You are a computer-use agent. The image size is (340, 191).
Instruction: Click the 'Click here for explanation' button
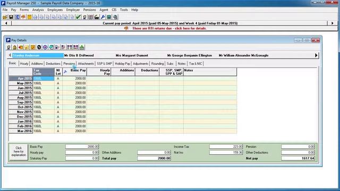pyautogui.click(x=19, y=152)
